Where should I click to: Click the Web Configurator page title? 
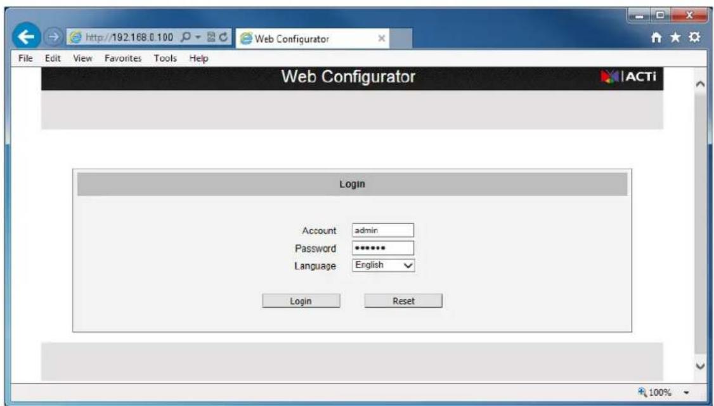348,77
